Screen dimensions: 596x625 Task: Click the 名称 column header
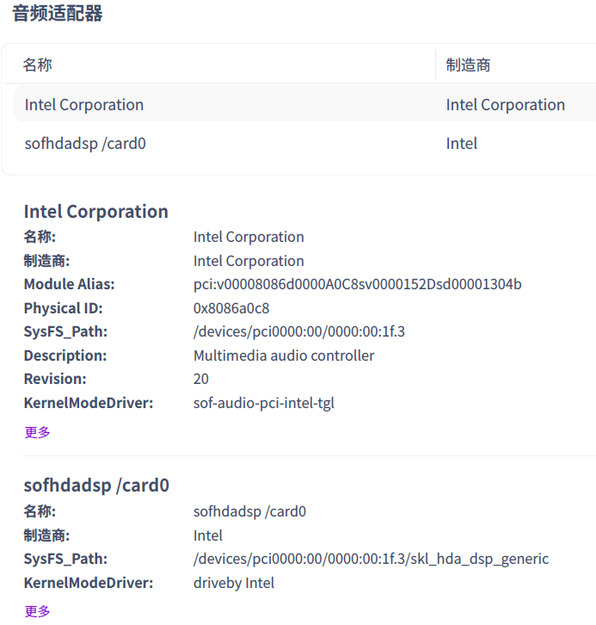click(x=38, y=65)
